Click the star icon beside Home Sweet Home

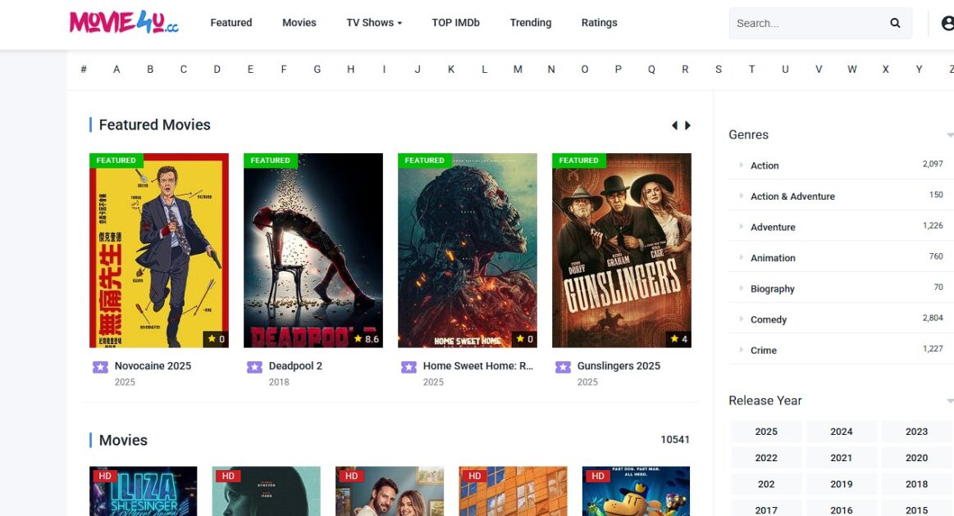409,367
